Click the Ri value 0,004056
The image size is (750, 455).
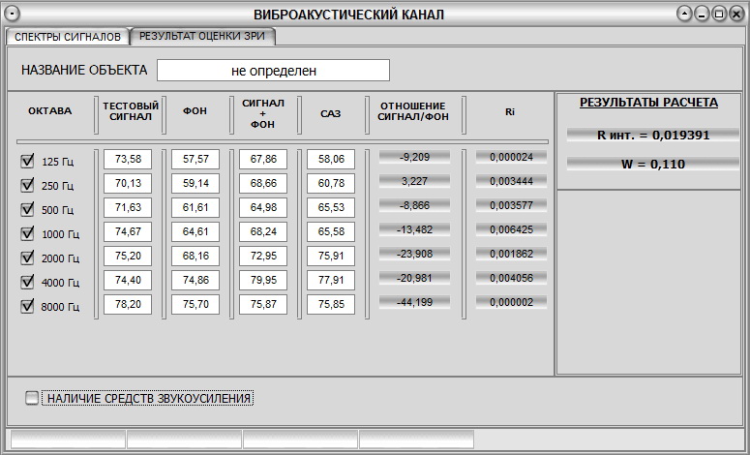coord(511,278)
